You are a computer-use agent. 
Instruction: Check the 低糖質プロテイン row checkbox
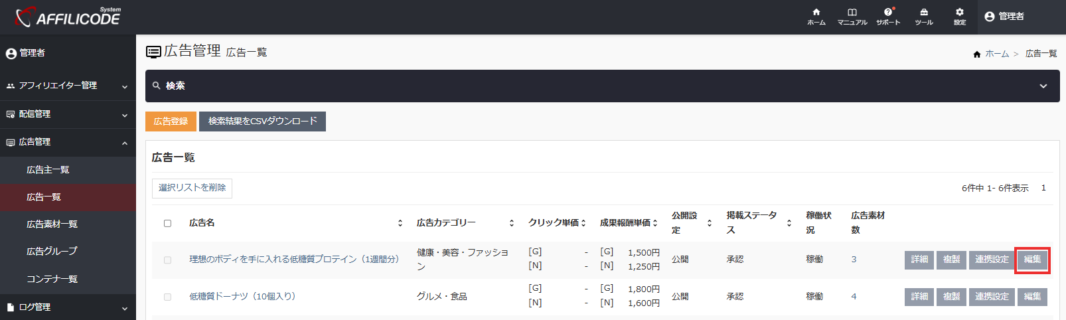[x=167, y=260]
